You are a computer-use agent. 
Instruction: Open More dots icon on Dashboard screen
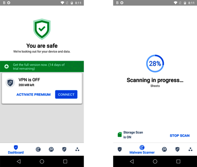point(77,150)
